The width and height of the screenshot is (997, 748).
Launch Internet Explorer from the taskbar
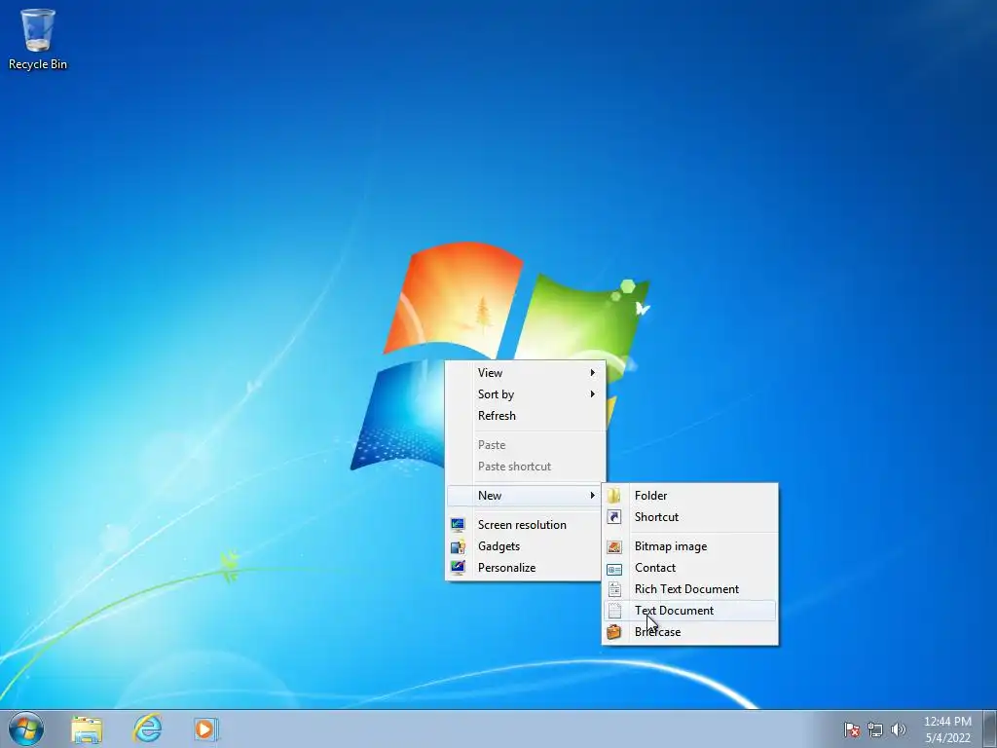point(148,729)
